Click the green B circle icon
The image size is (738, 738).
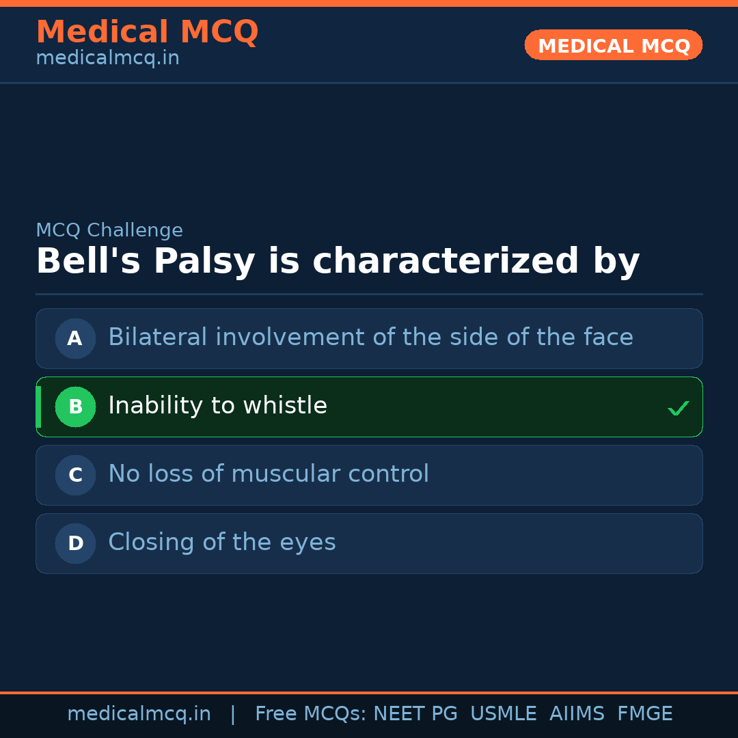click(x=75, y=407)
